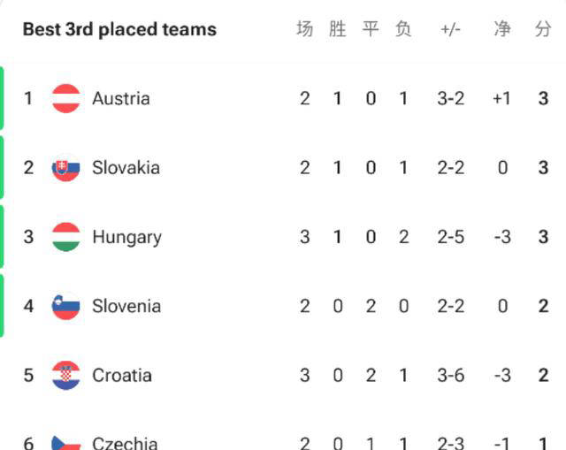Click the Slovenia flag icon
This screenshot has width=566, height=450.
(66, 306)
